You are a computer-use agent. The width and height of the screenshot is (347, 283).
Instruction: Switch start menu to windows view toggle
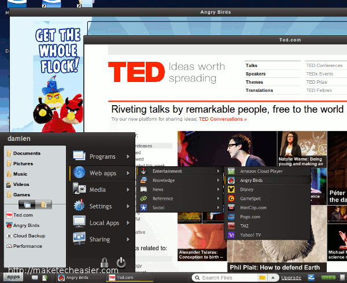(x=27, y=204)
